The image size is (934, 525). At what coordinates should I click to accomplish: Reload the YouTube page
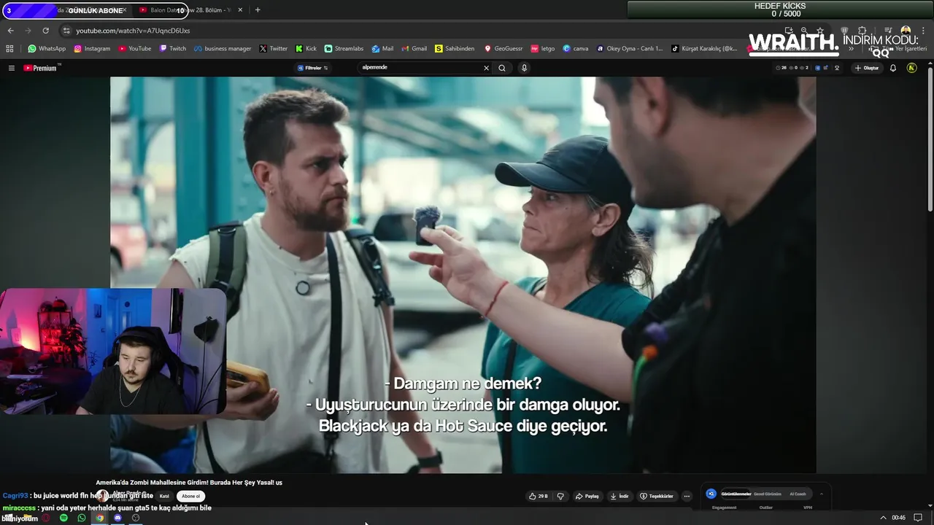[45, 31]
